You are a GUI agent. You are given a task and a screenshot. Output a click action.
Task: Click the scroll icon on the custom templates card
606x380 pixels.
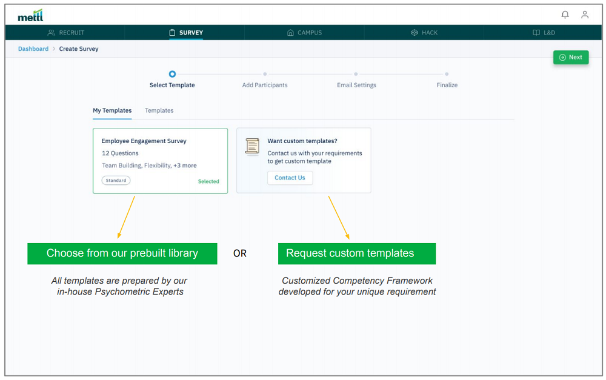(x=251, y=145)
